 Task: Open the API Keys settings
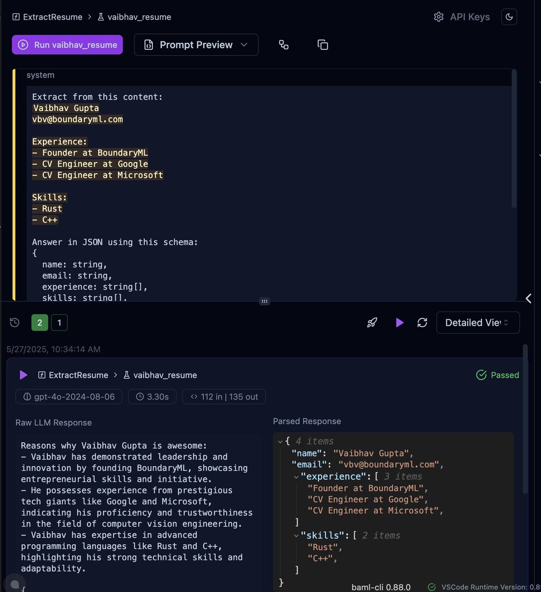point(462,17)
